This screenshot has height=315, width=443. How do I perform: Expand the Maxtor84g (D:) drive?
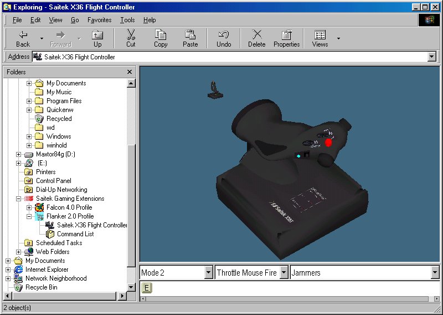coord(18,154)
